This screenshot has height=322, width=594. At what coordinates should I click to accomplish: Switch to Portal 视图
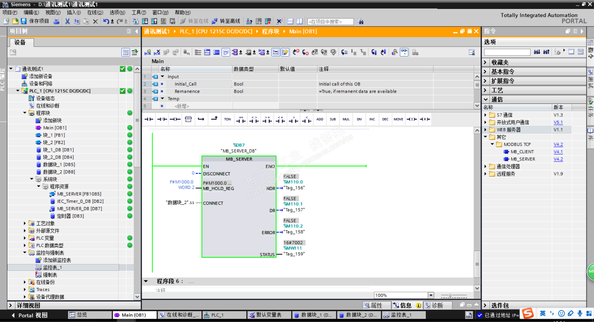(x=30, y=315)
